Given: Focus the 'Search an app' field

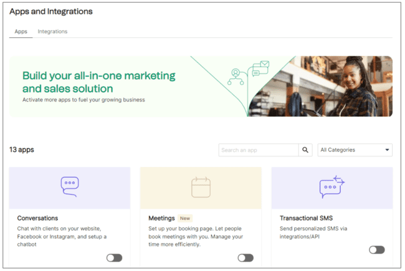Looking at the screenshot, I should (259, 150).
